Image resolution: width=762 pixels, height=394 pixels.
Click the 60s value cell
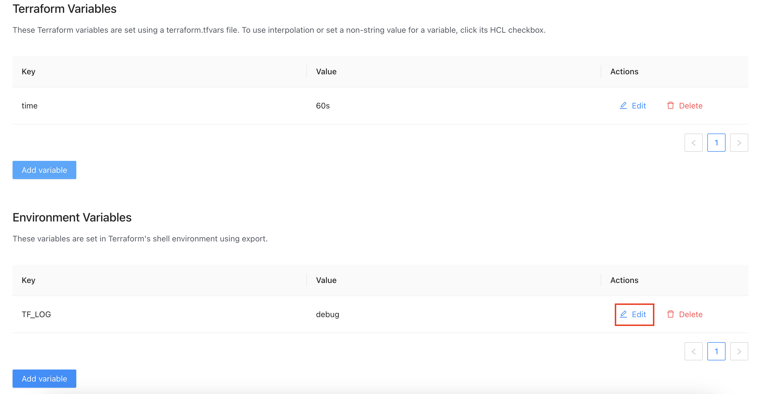(323, 106)
